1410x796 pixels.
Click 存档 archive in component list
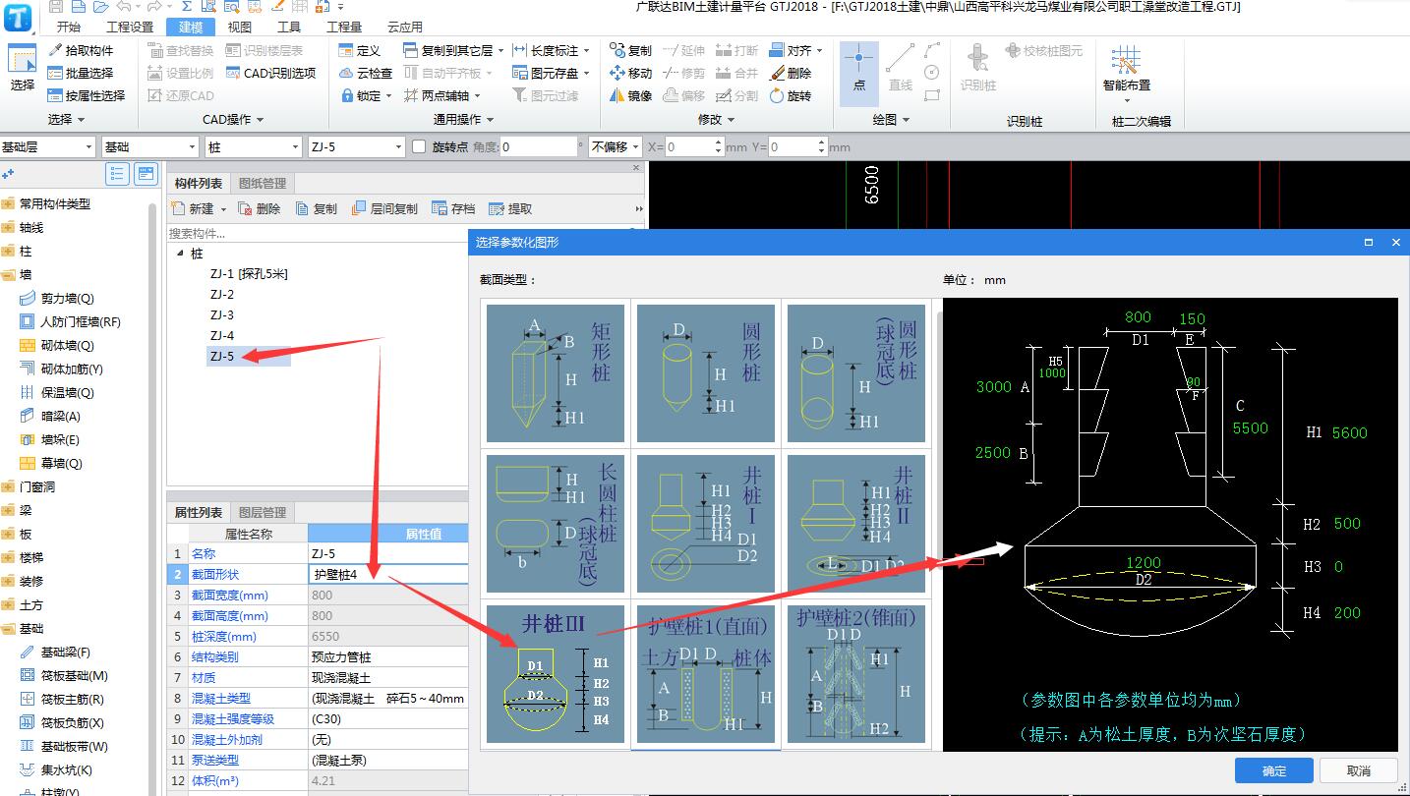pyautogui.click(x=453, y=208)
